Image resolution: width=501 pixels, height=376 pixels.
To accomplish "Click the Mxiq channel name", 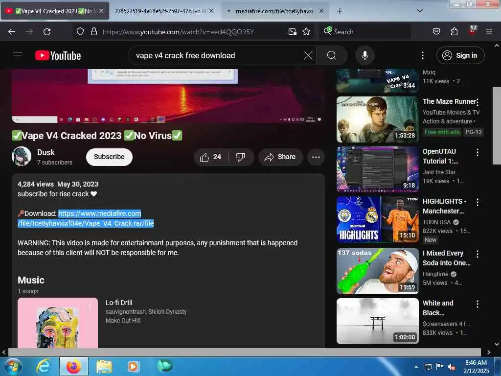I will coord(429,72).
